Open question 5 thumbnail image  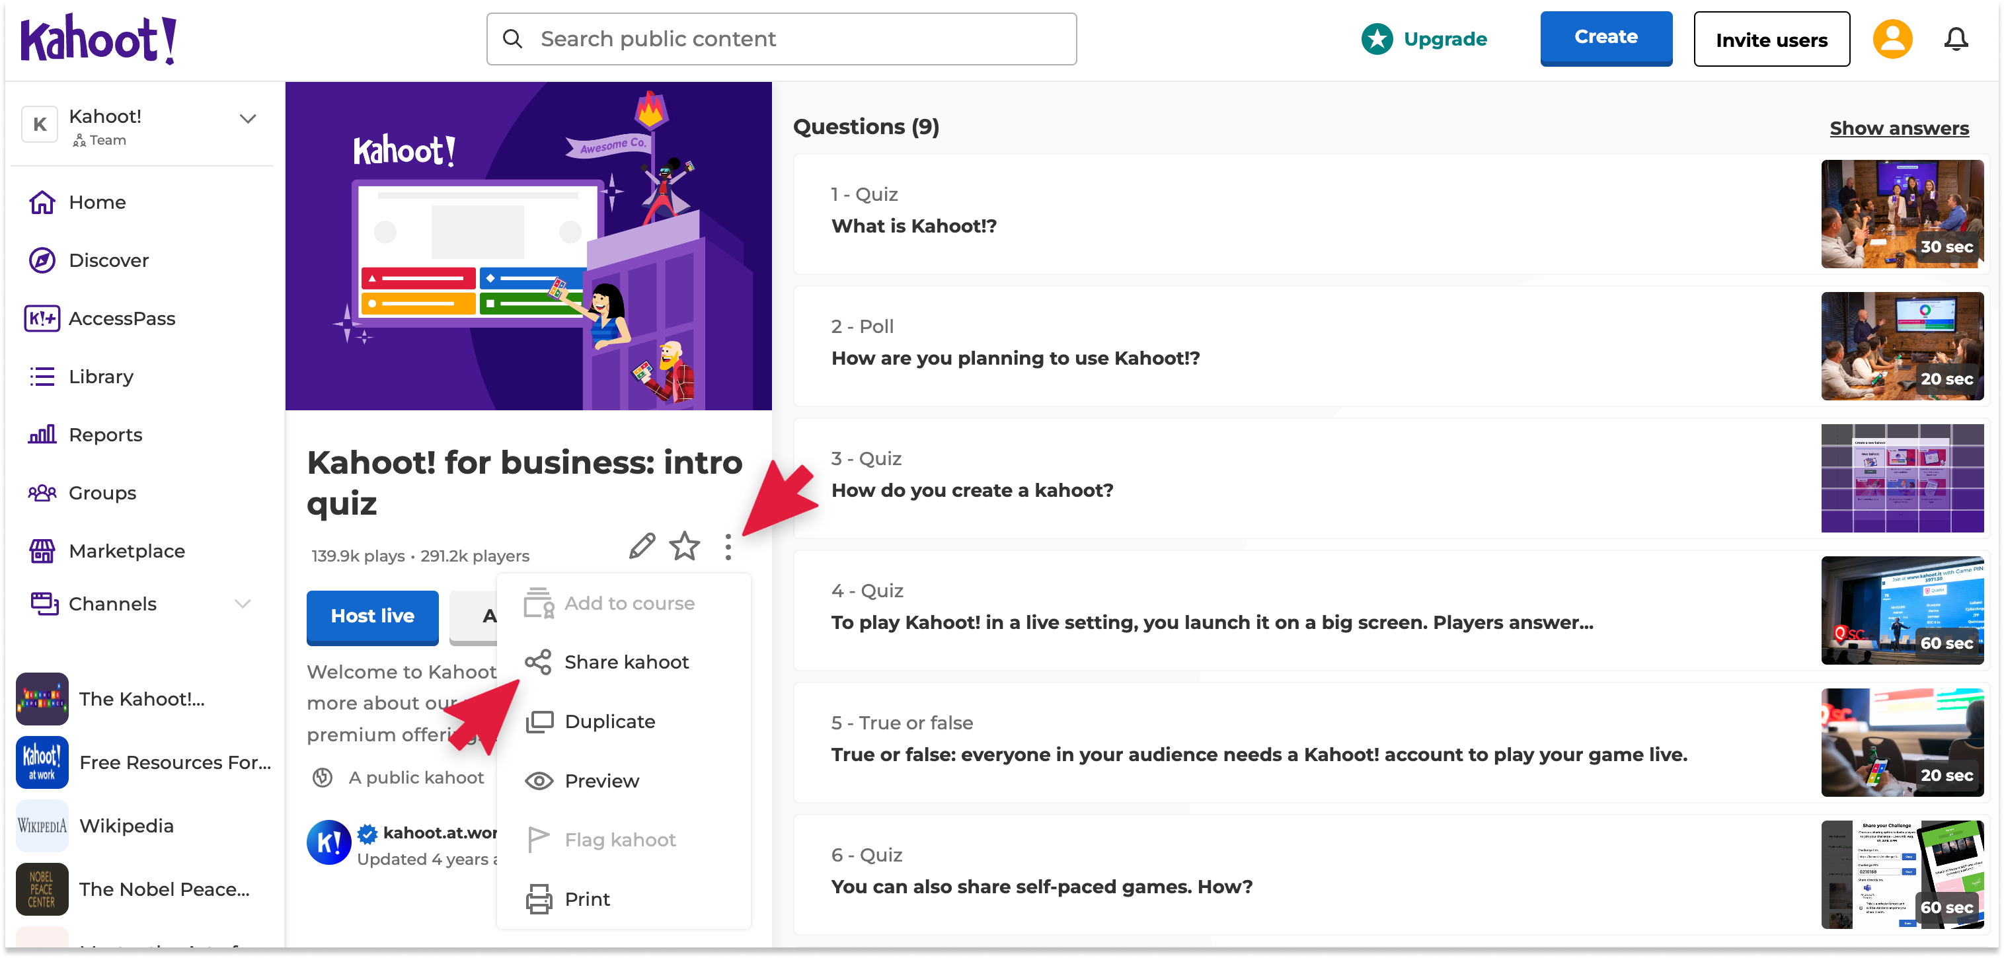click(x=1902, y=743)
